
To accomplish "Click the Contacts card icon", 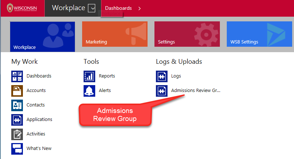I will pyautogui.click(x=17, y=105).
